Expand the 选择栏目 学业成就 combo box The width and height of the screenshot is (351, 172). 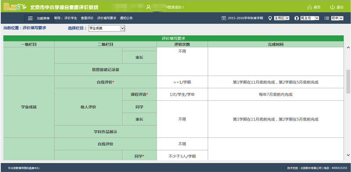point(107,28)
